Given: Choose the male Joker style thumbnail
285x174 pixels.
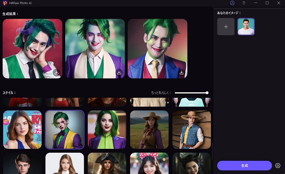Looking at the screenshot, I should pos(65,130).
